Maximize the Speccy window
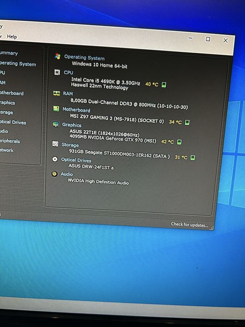The width and height of the screenshot is (245, 327). point(208,39)
